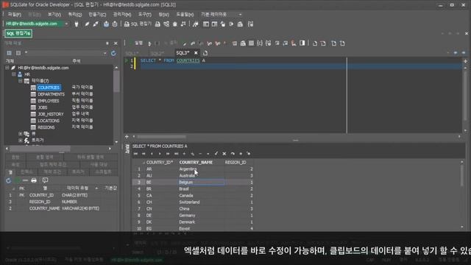This screenshot has height=265, width=471.
Task: Expand the 트리거 triggers node
Action: [x=20, y=141]
